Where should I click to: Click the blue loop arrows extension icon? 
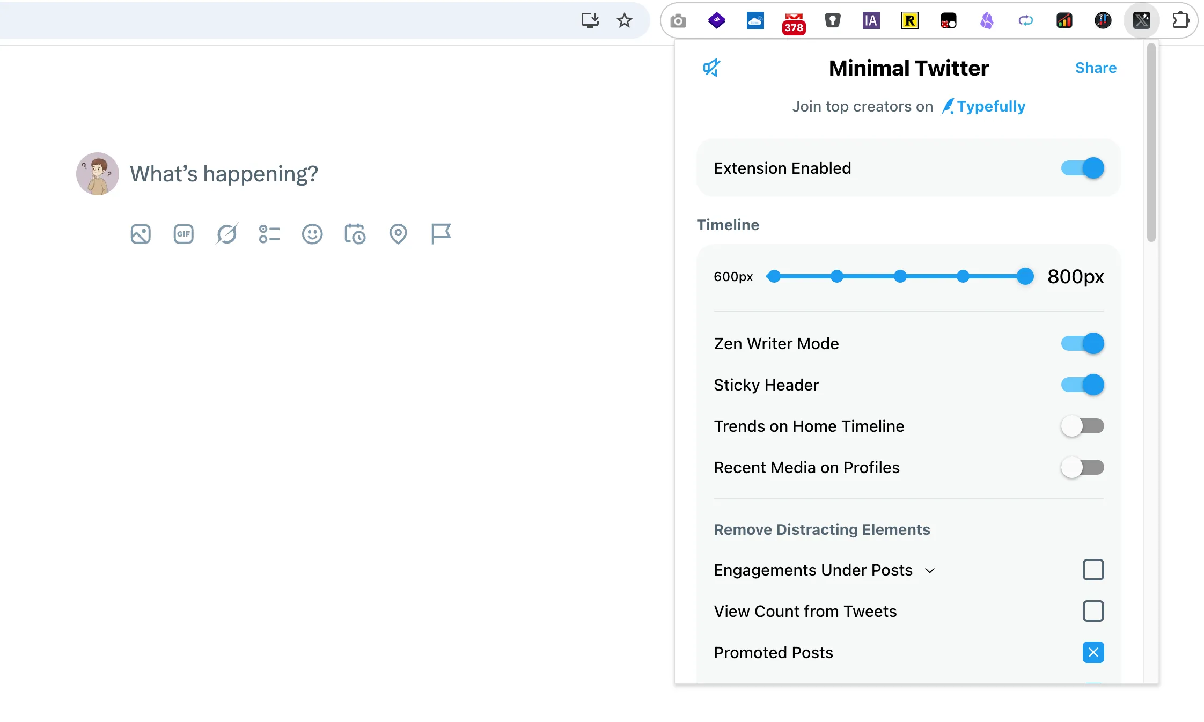[x=1026, y=21]
